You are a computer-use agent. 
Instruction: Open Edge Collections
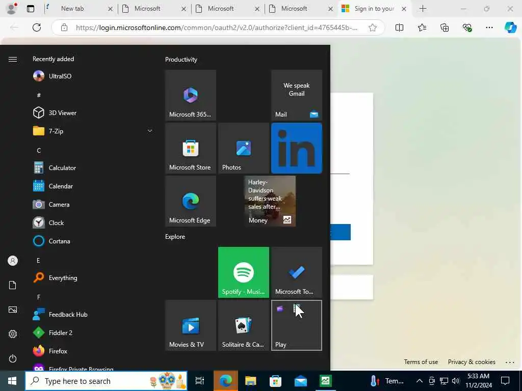[445, 27]
